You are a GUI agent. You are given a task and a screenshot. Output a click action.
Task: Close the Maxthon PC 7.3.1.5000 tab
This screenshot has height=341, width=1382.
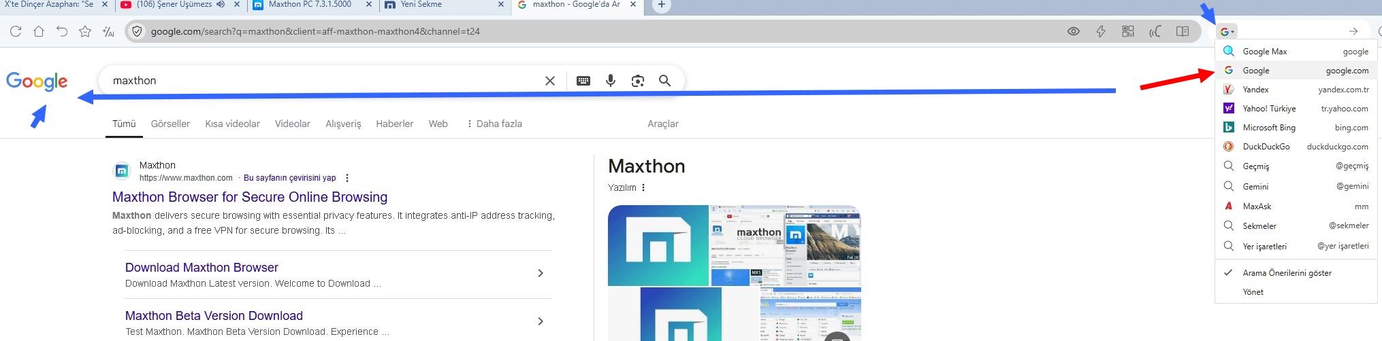tap(368, 5)
